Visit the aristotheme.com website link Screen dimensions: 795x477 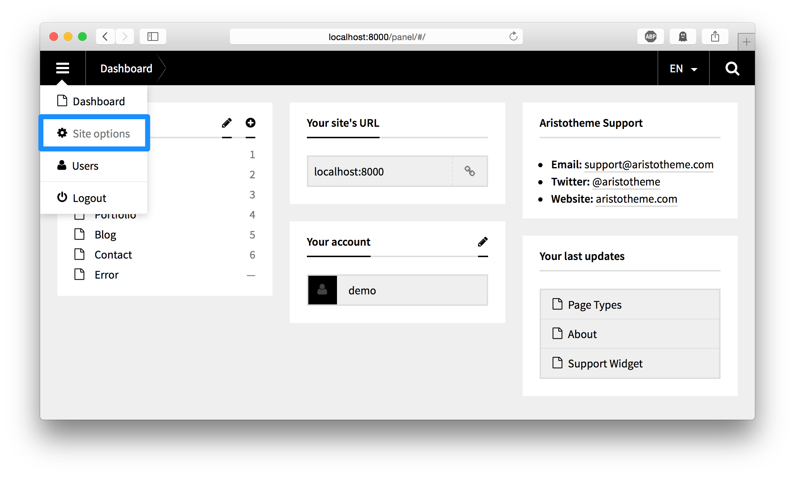(x=636, y=199)
